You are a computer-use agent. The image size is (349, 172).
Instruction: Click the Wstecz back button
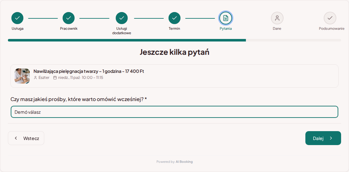click(26, 138)
